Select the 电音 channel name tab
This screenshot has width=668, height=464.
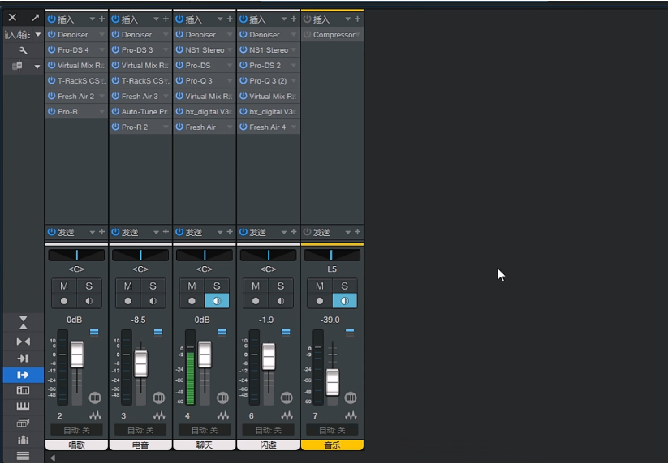coord(140,445)
